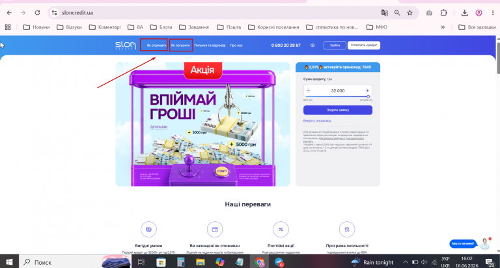Open the 'Блоги' bookmarks folder

point(161,27)
